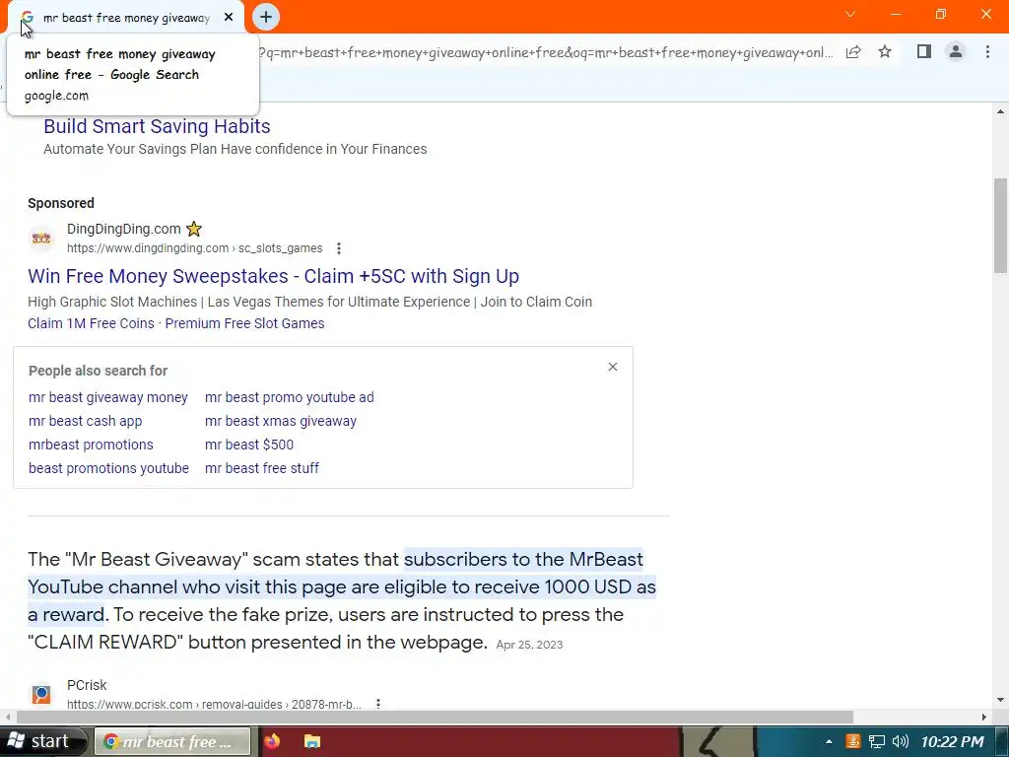This screenshot has width=1009, height=757.
Task: Open Premium Free Slot Games link
Action: pyautogui.click(x=244, y=323)
